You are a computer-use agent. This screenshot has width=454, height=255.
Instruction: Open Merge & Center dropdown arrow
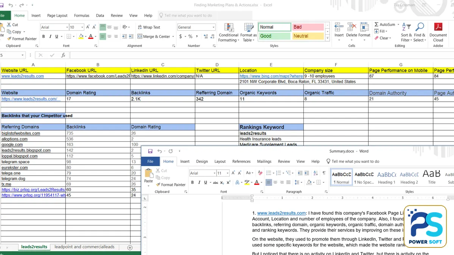(173, 37)
